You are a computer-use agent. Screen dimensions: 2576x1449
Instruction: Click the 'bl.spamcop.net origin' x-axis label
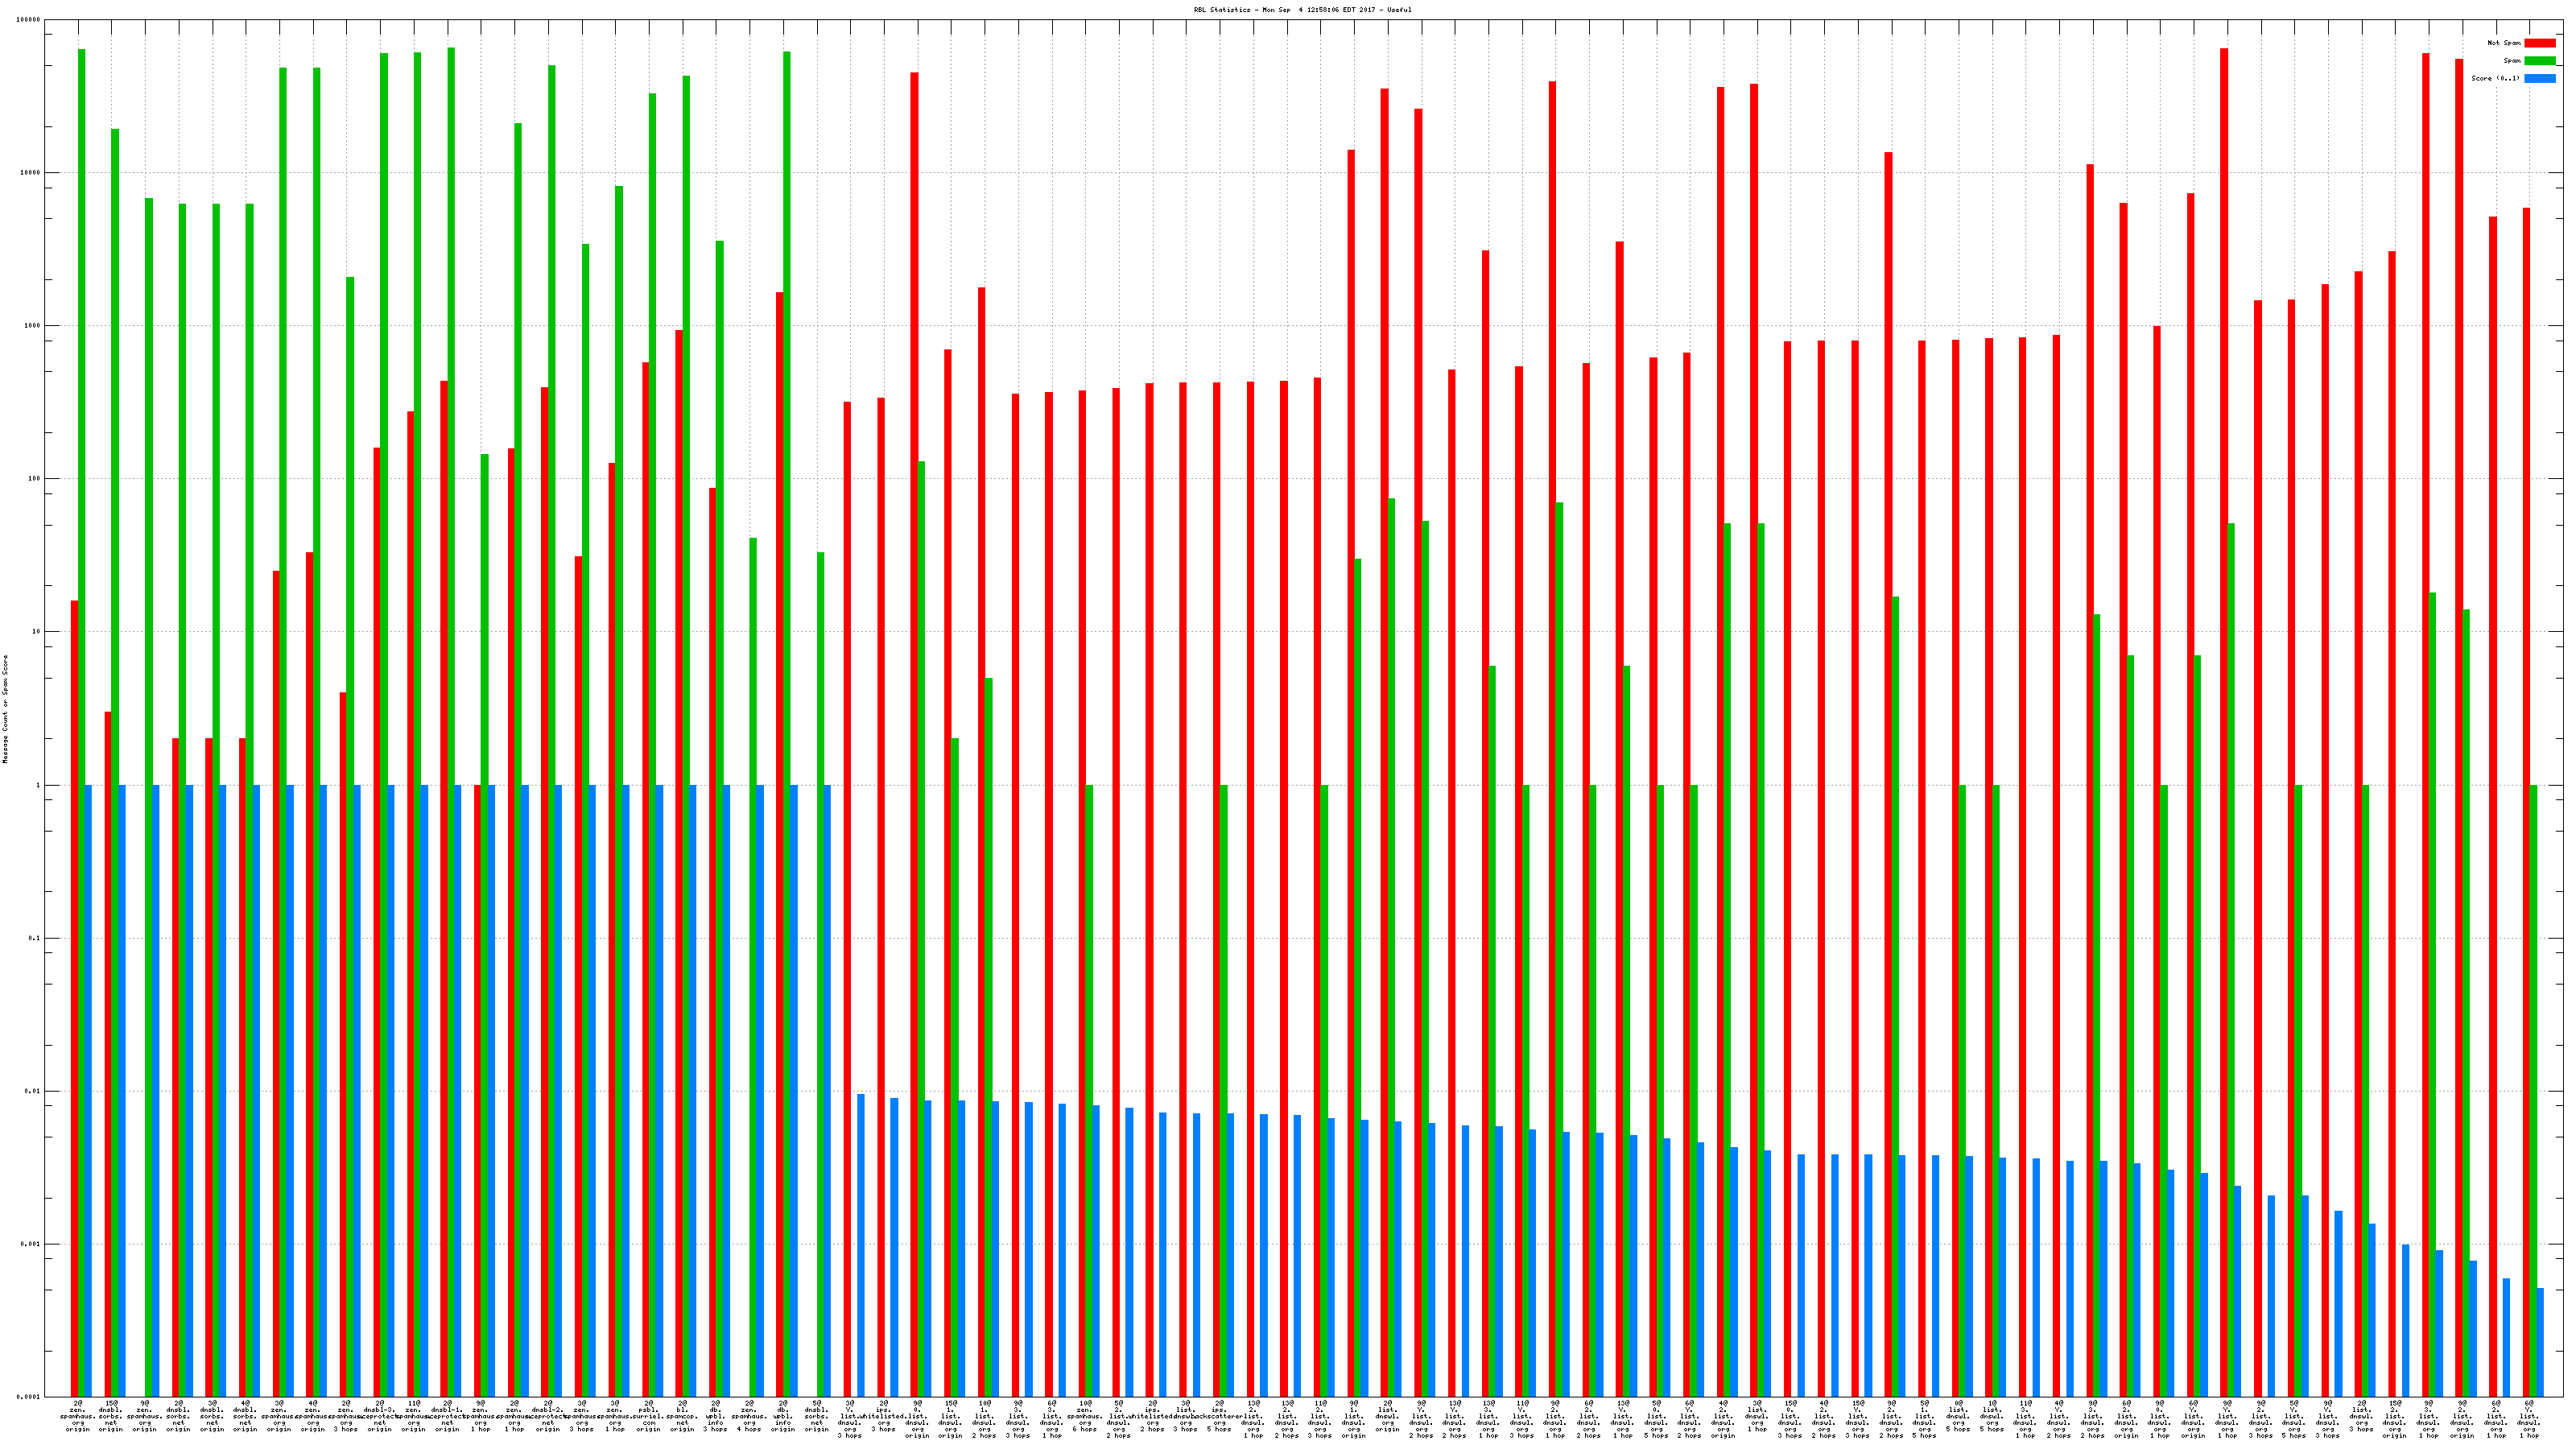pyautogui.click(x=682, y=1416)
